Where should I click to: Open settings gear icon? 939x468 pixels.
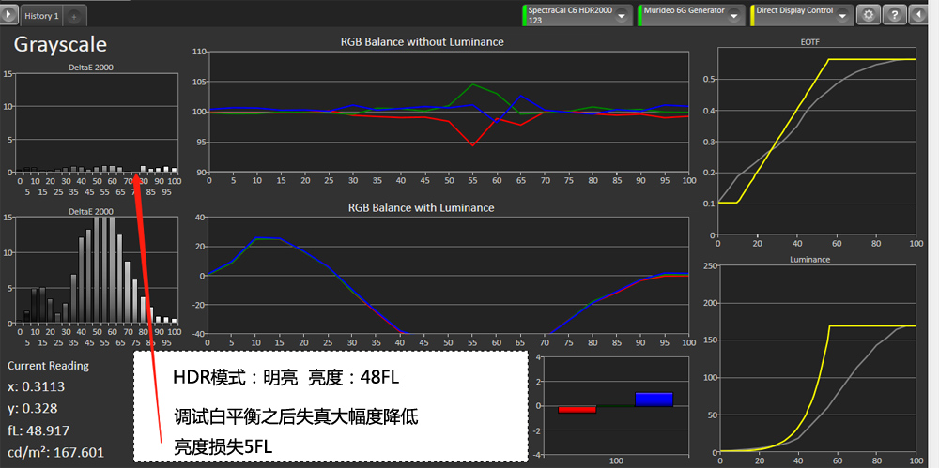(x=868, y=15)
